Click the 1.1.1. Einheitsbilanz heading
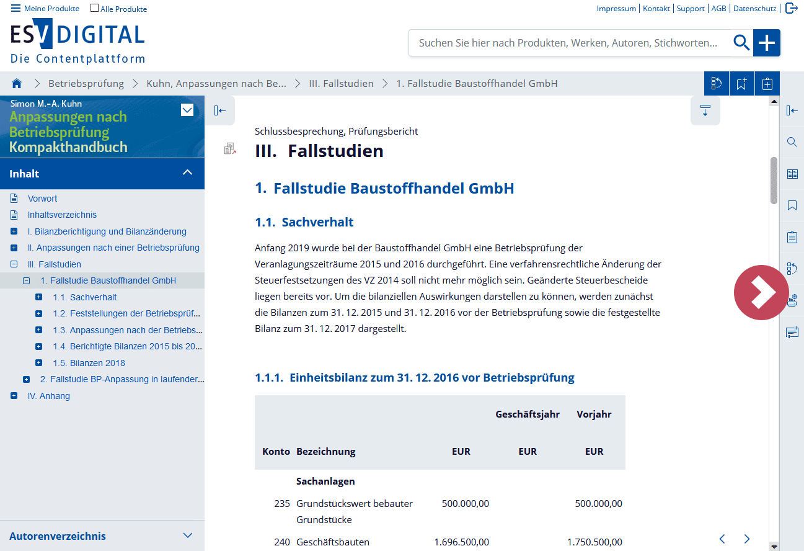Screen dimensions: 804x551 [415, 377]
